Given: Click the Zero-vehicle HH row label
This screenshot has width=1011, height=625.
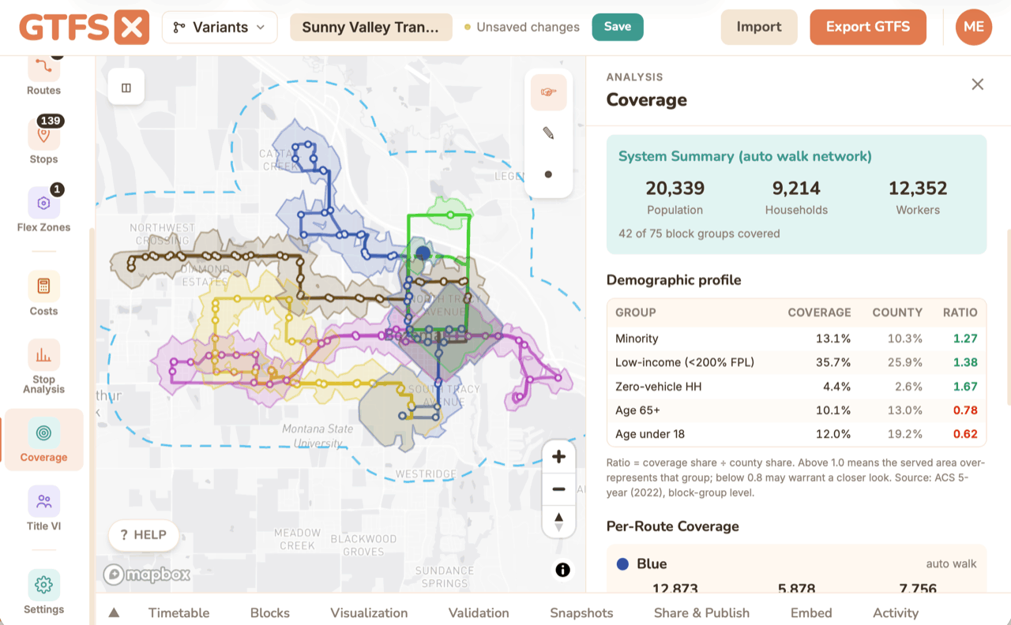Looking at the screenshot, I should tap(658, 387).
